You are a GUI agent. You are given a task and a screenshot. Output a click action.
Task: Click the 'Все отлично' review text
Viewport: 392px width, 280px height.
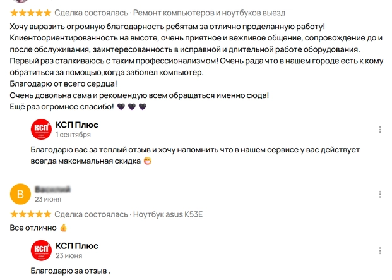33,228
